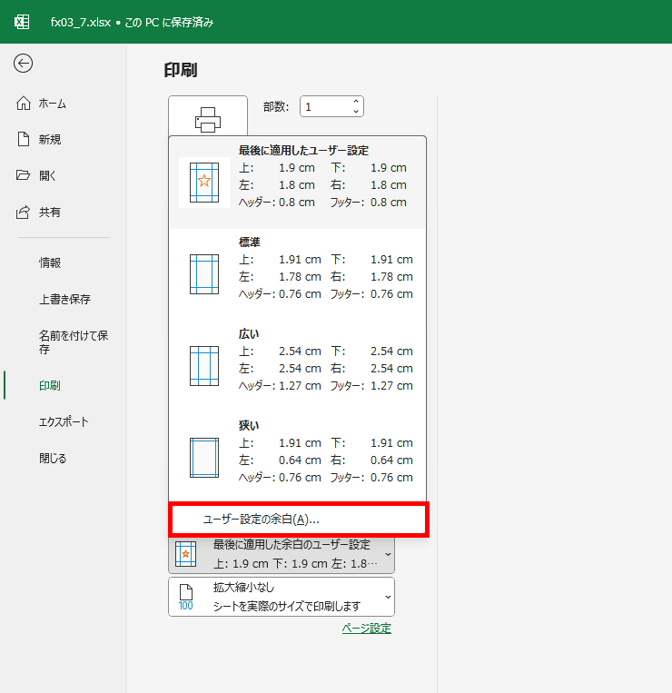Choose the 広い margin preset
The width and height of the screenshot is (672, 693).
(297, 366)
